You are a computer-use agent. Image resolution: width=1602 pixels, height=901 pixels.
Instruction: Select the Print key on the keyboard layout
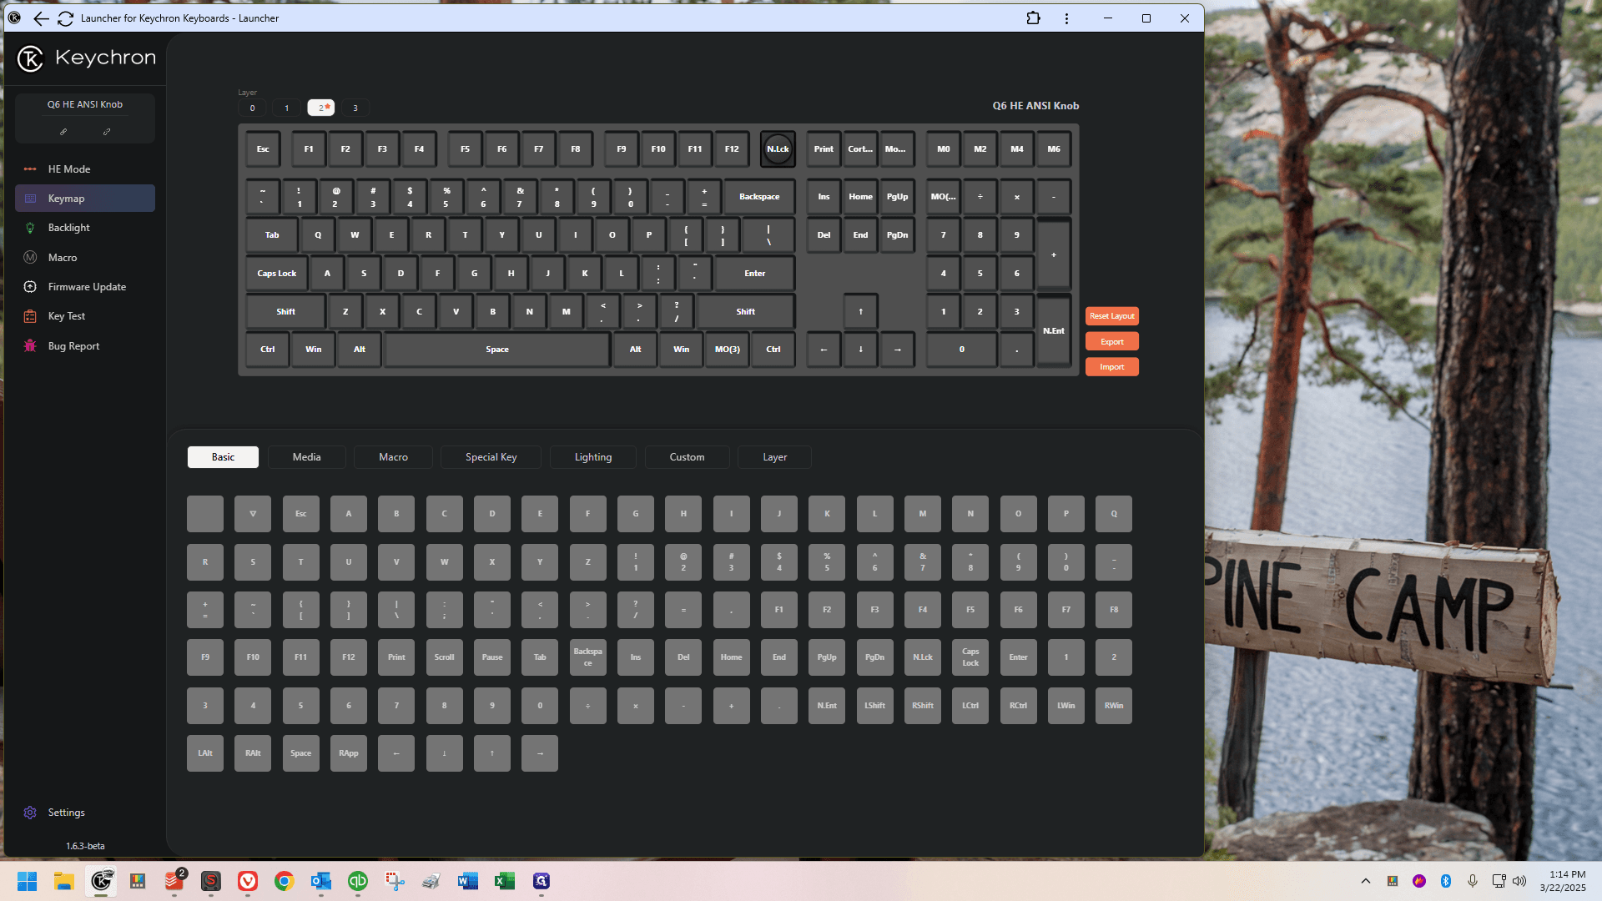pyautogui.click(x=824, y=149)
